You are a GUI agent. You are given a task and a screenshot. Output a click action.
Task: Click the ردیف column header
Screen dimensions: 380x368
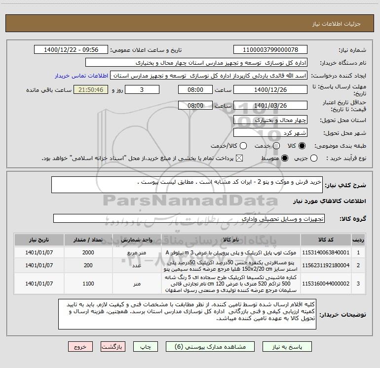click(x=358, y=240)
